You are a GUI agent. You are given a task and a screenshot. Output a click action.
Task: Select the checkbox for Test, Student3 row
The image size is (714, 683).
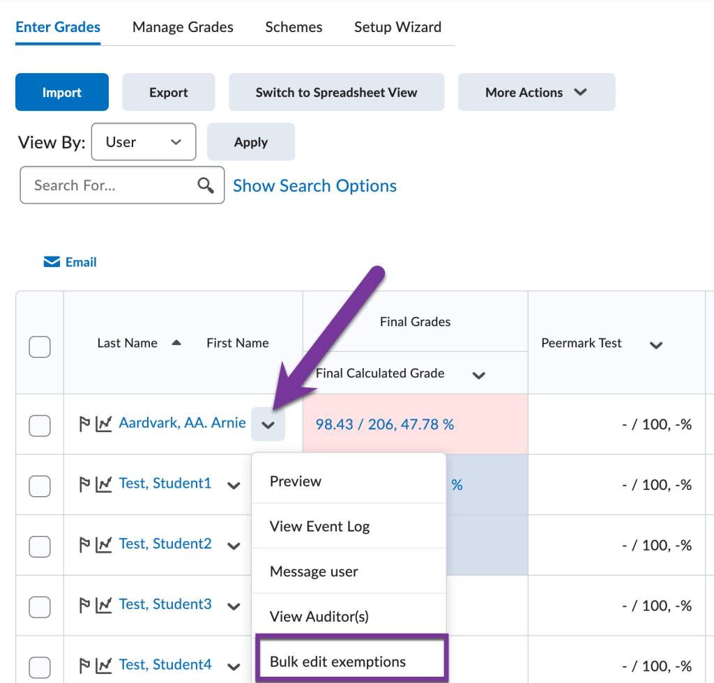(40, 606)
